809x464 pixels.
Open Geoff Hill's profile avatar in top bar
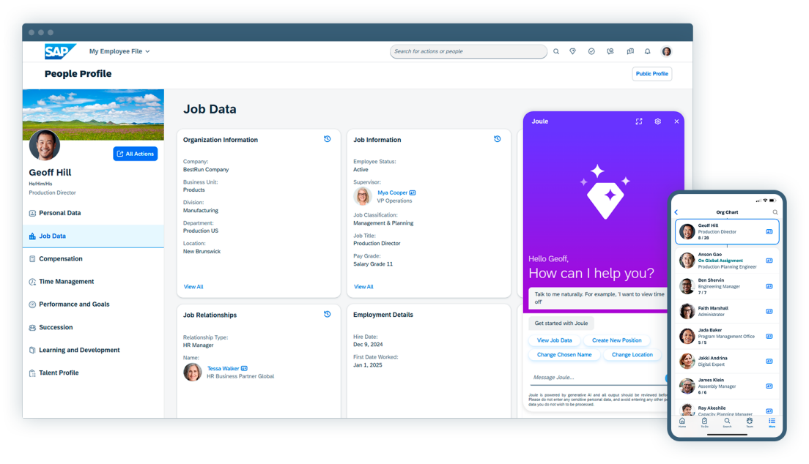pos(666,51)
